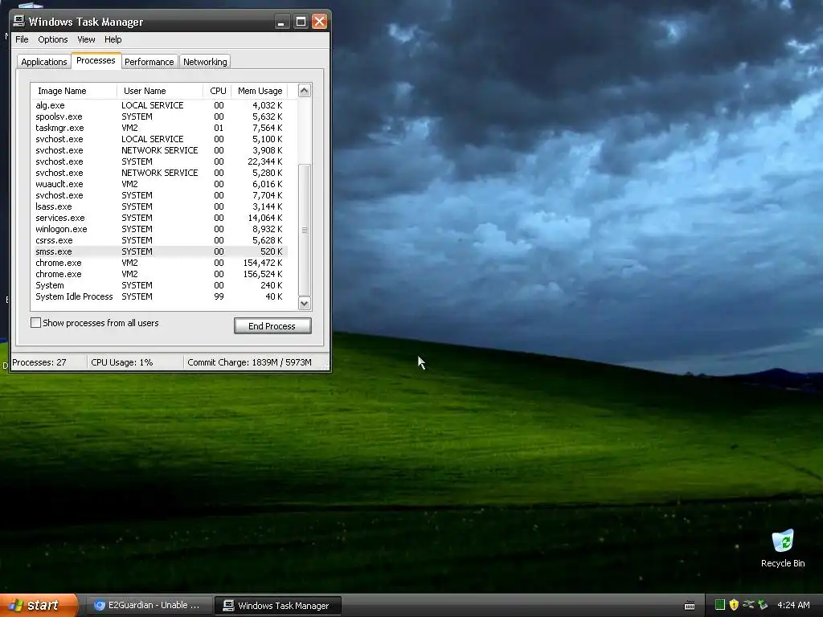Select svchost.exe using 5,280 K memory

click(x=160, y=174)
